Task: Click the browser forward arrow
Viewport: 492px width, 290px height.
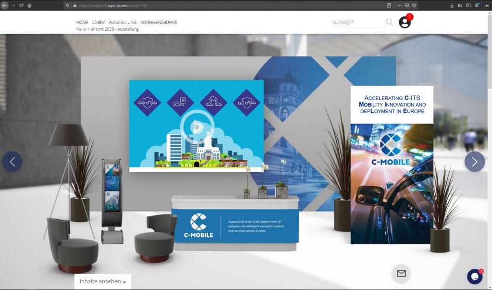Action: [x=13, y=5]
